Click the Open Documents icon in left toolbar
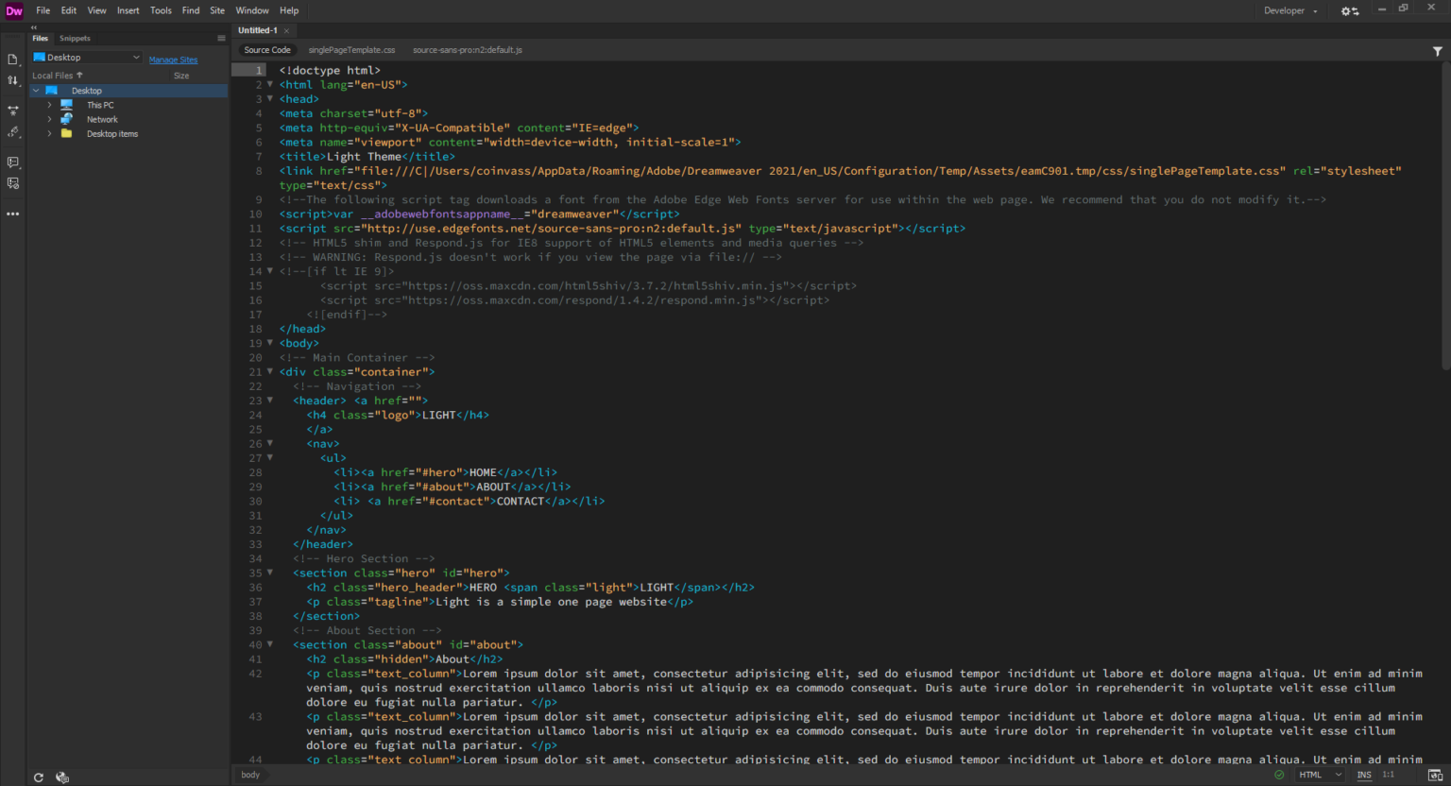 tap(13, 60)
